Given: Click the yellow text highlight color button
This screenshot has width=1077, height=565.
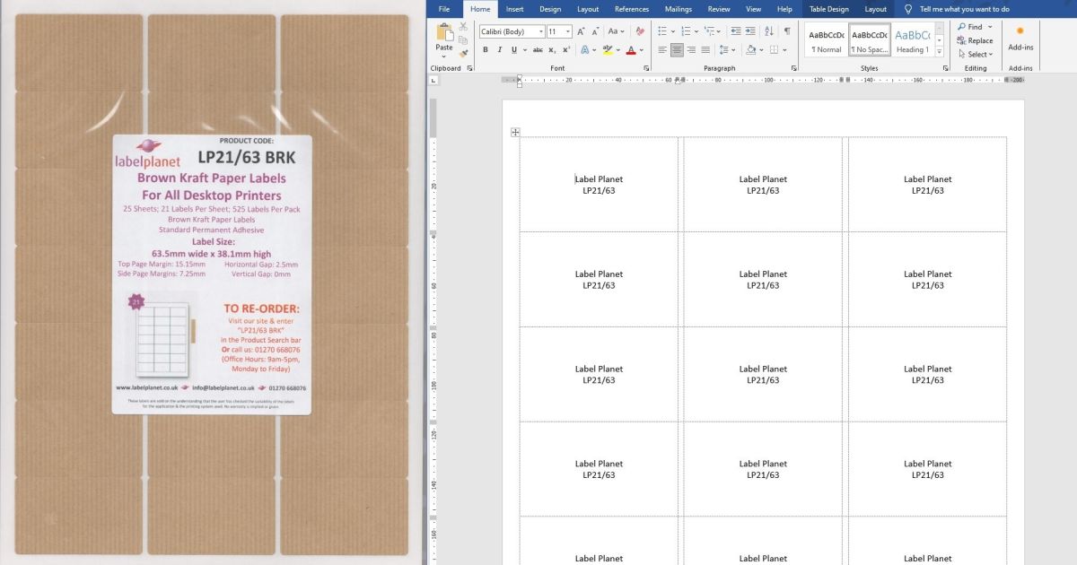Looking at the screenshot, I should click(x=609, y=50).
